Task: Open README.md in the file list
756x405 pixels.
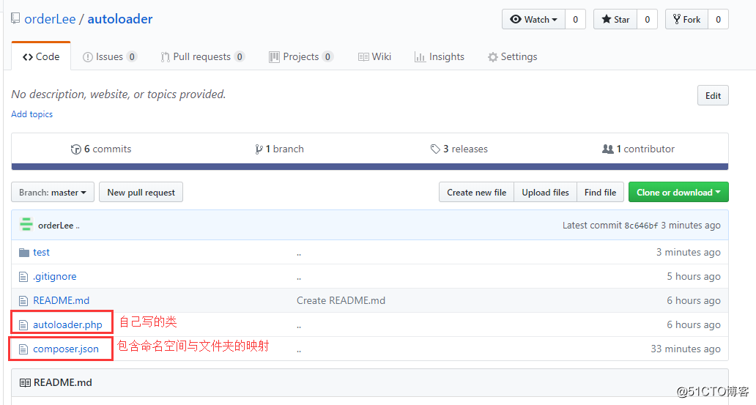Action: (x=62, y=300)
